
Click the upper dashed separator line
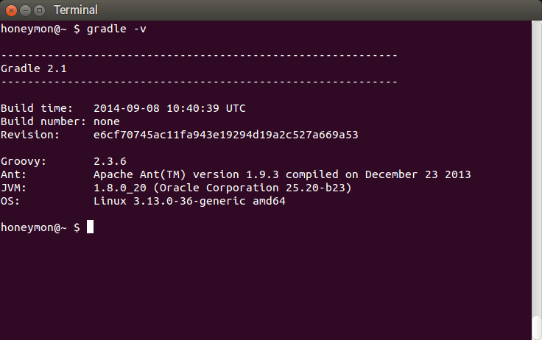199,55
